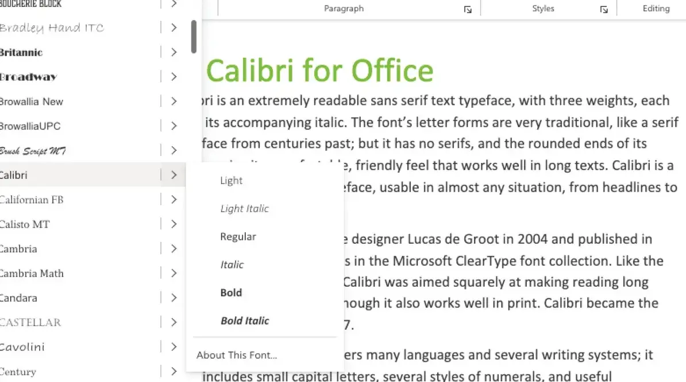The width and height of the screenshot is (686, 382).
Task: Select Cambria font in list
Action: [18, 249]
